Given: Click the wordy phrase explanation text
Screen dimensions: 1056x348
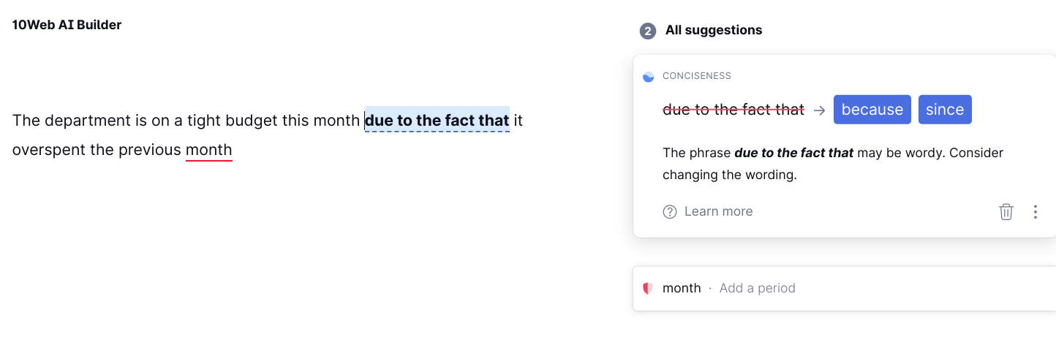Looking at the screenshot, I should click(x=833, y=164).
